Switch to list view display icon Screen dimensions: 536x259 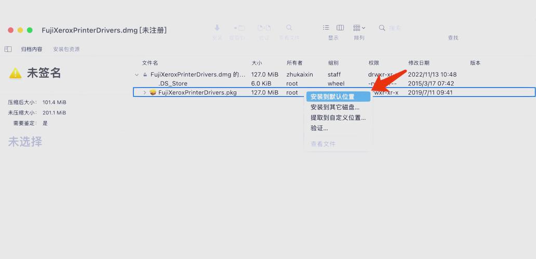[x=326, y=27]
